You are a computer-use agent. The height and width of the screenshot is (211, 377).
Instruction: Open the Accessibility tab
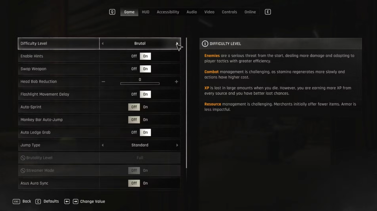point(168,12)
